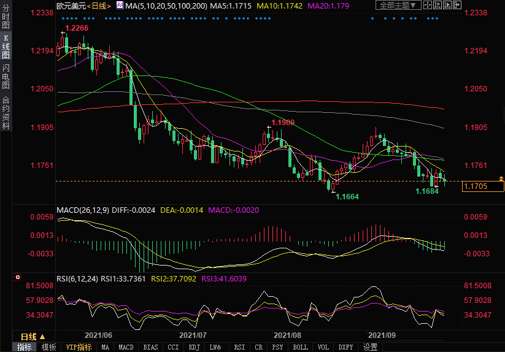Open the 全部主题 theme dropdown

[x=399, y=6]
